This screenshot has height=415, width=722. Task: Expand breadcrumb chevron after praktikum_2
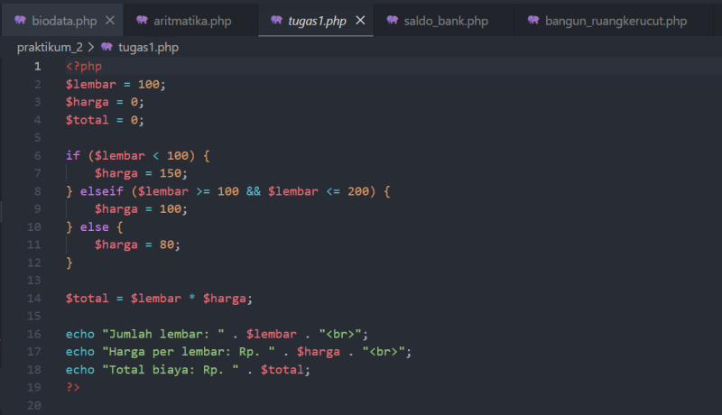point(91,47)
